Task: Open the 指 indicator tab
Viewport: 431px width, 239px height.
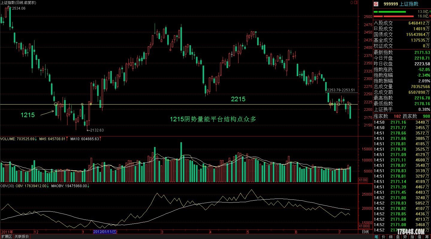Action: 412,237
